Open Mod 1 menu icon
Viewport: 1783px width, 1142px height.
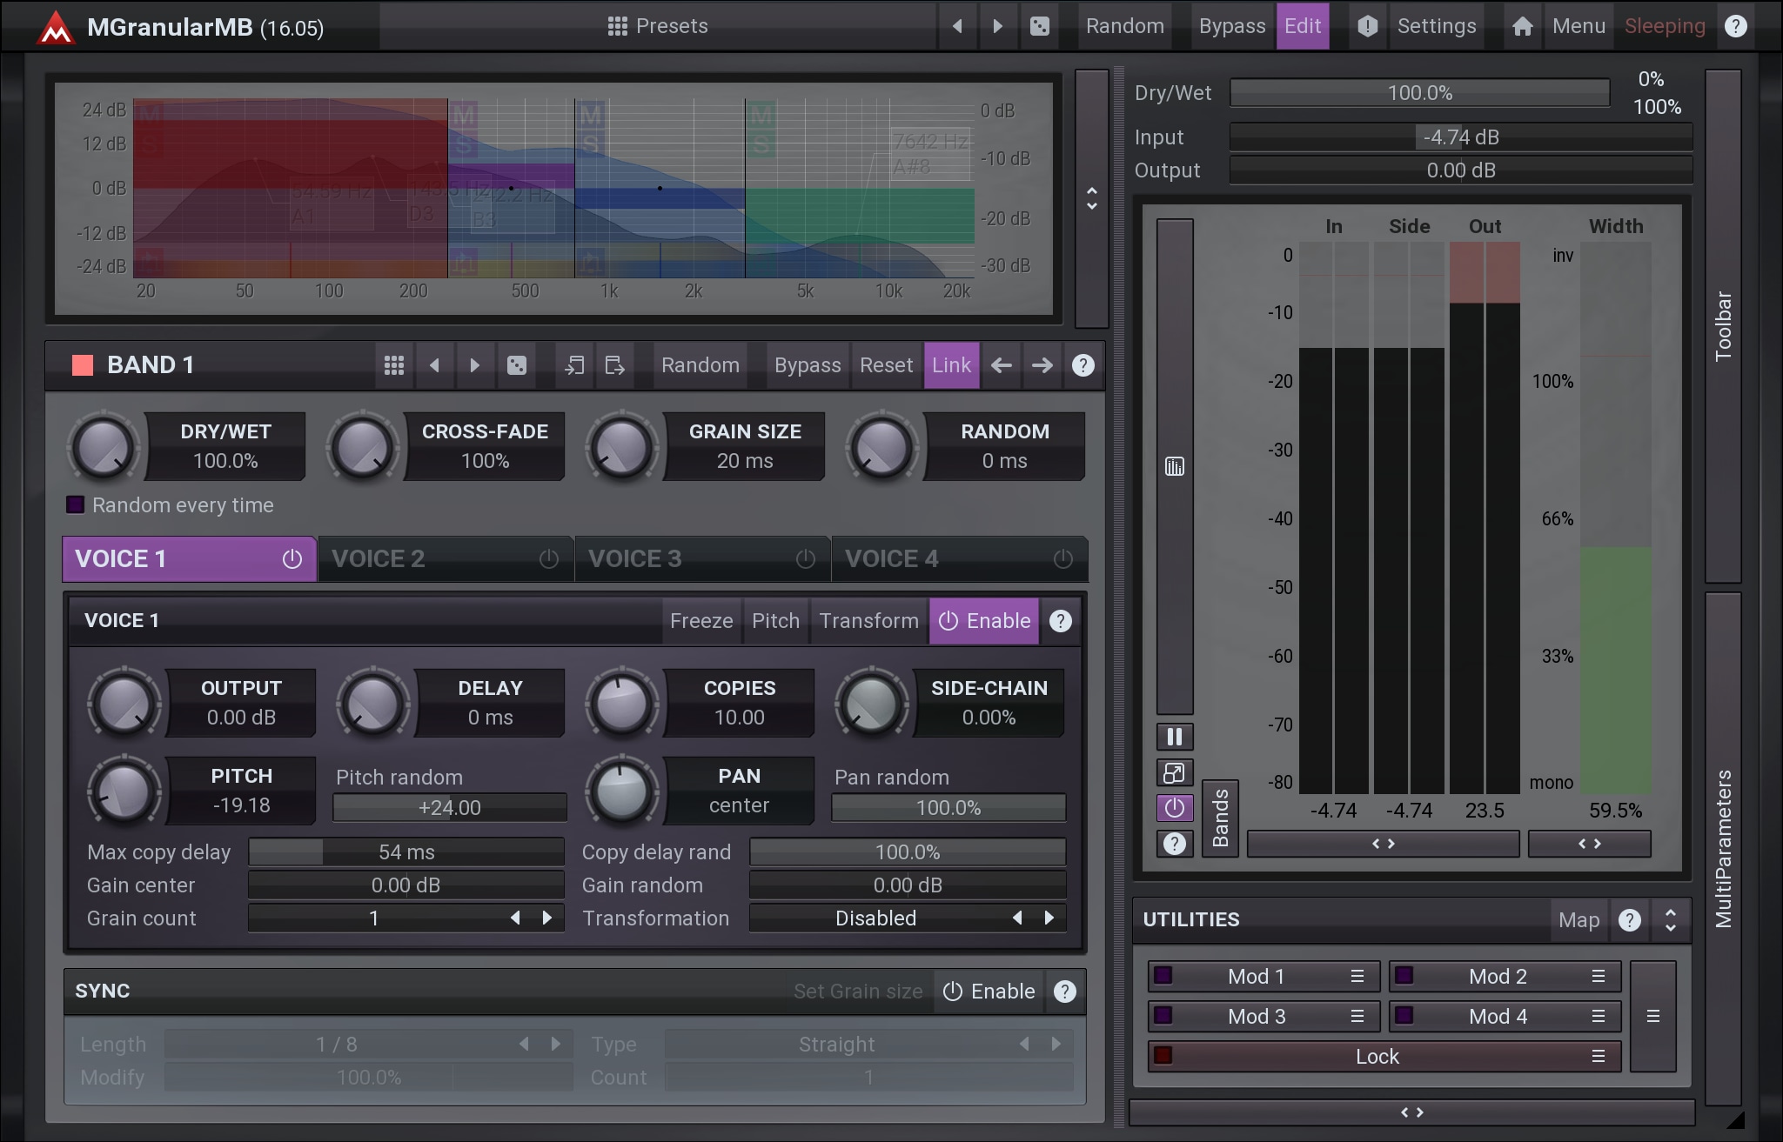pos(1357,977)
